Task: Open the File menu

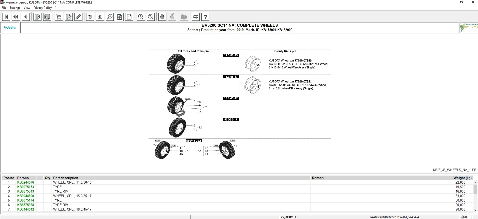Action: coord(4,8)
